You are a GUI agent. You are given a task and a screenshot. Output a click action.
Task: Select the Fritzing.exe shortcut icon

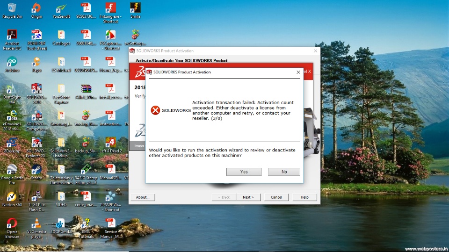coord(110,13)
